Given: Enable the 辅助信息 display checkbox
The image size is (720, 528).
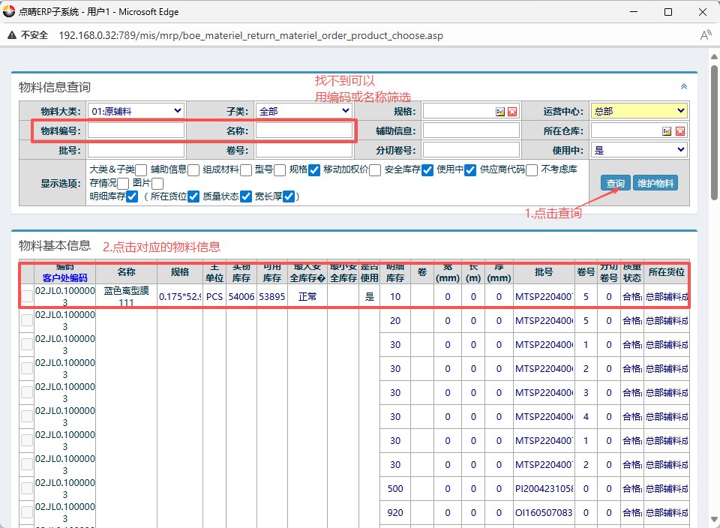Looking at the screenshot, I should [193, 170].
